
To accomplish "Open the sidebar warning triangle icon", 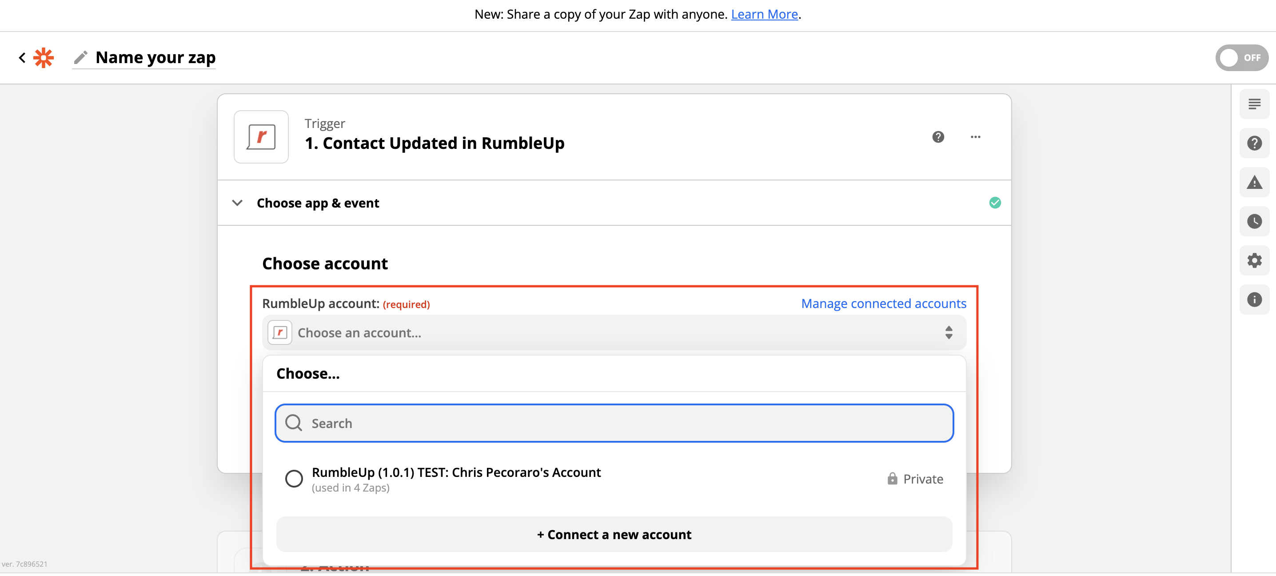I will pos(1254,182).
